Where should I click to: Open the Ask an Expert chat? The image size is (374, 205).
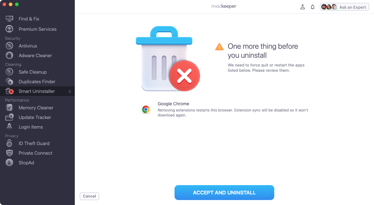[x=344, y=7]
